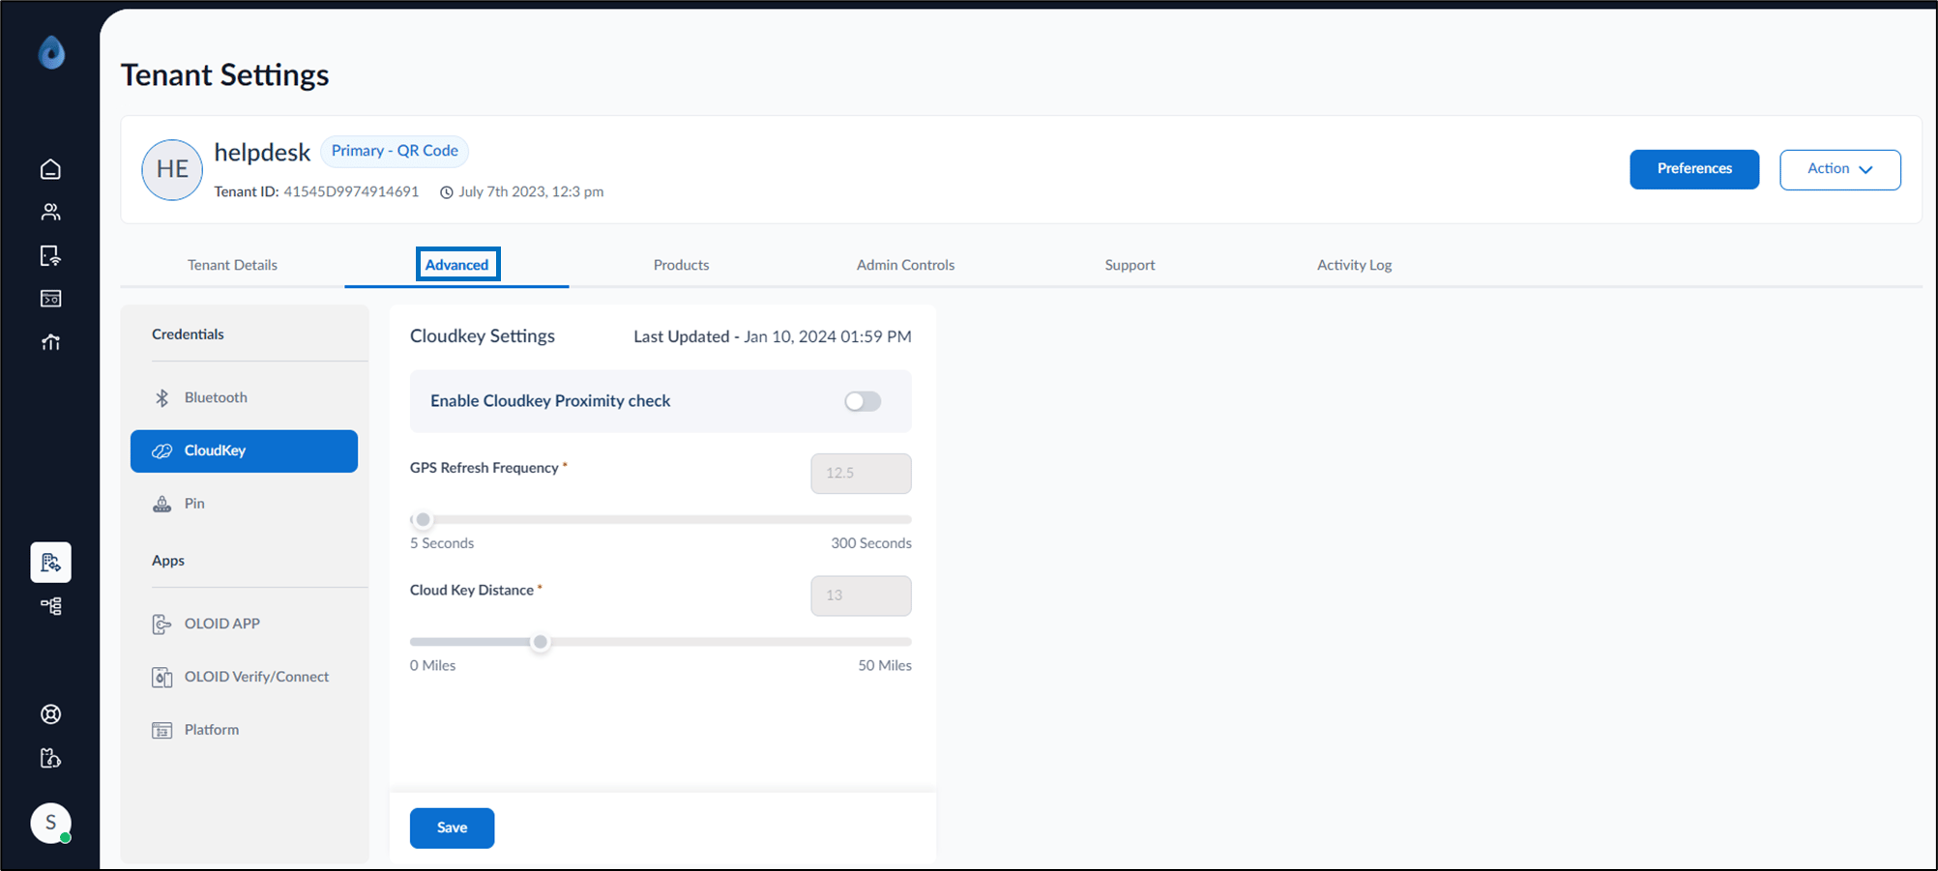Open the analytics chart sidebar icon
The width and height of the screenshot is (1938, 871).
tap(51, 342)
